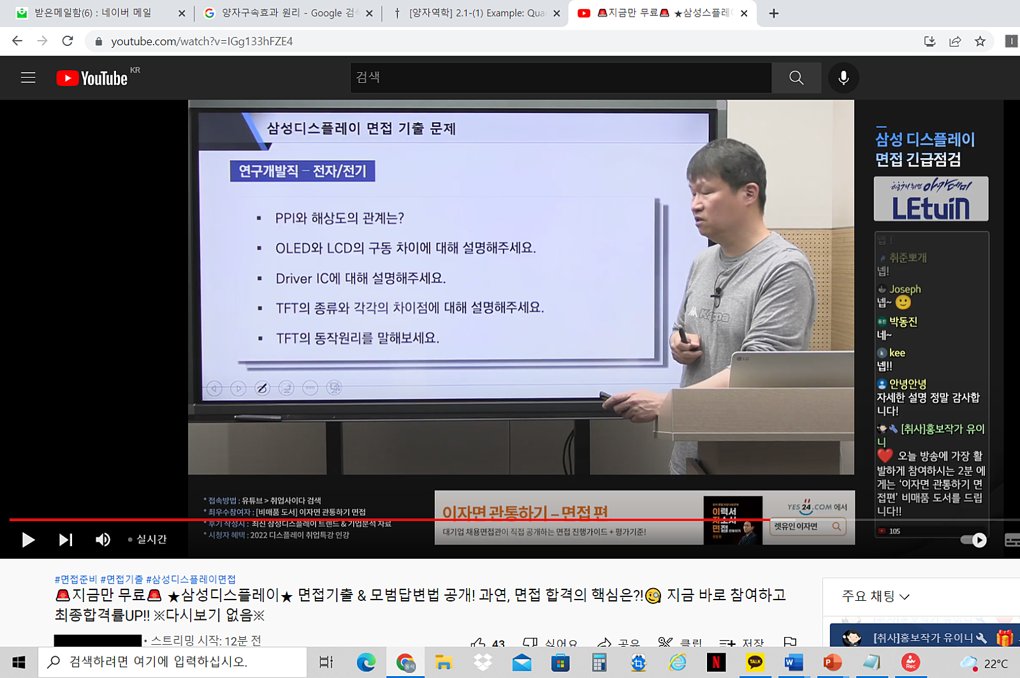
Task: Click the share page icon in address bar
Action: point(954,41)
